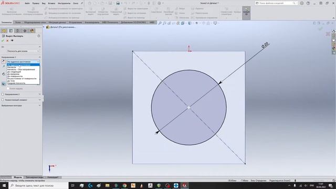
Task: Expand the Выбранные контуры section
Action: tap(40, 106)
